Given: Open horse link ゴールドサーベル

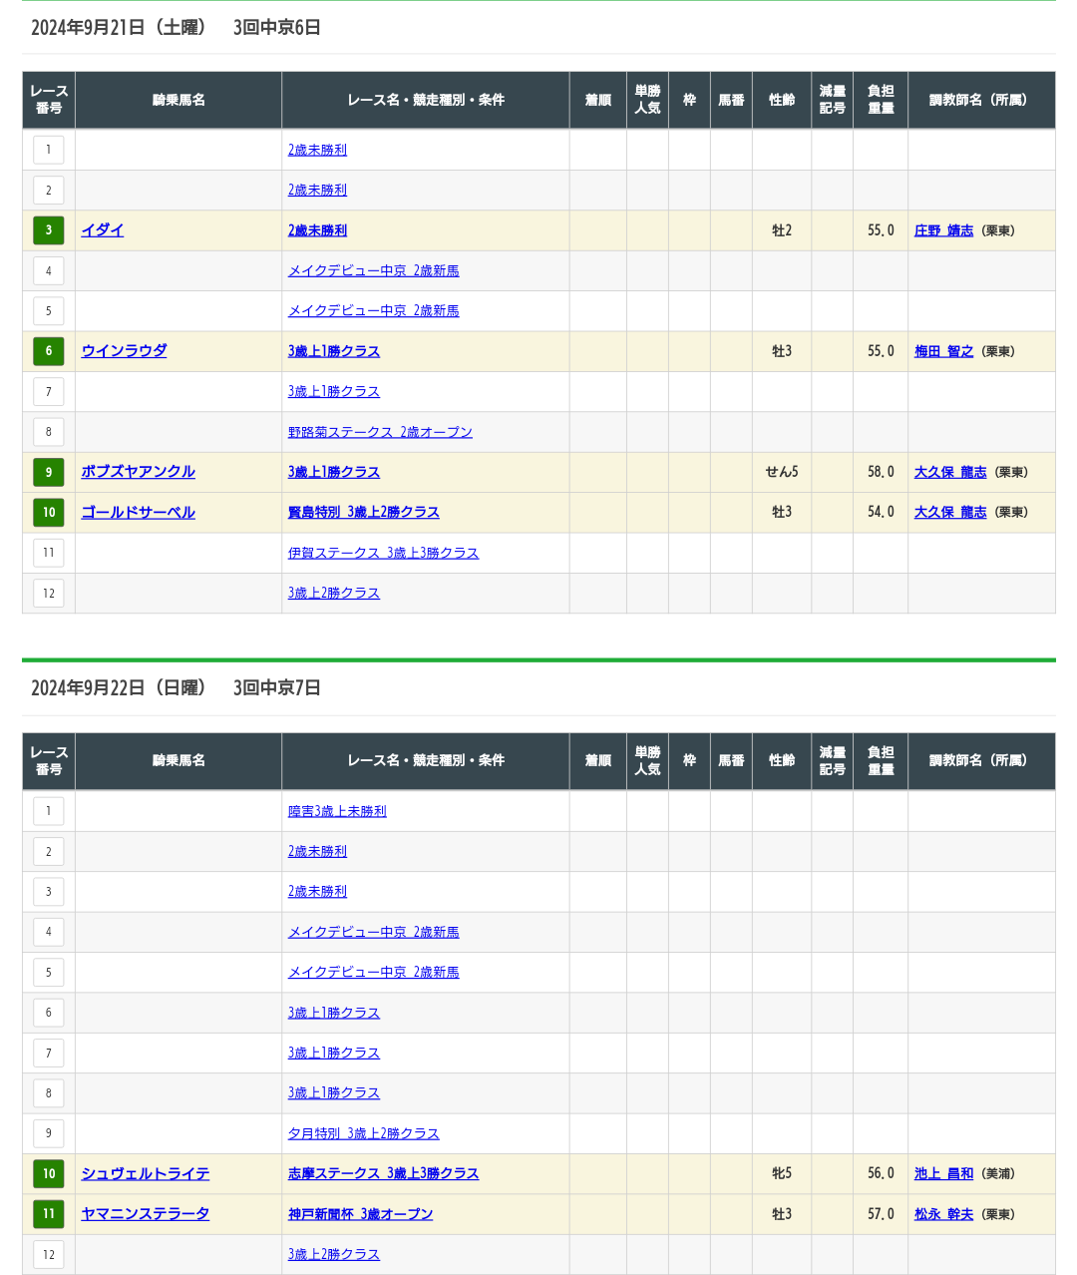Looking at the screenshot, I should (138, 512).
